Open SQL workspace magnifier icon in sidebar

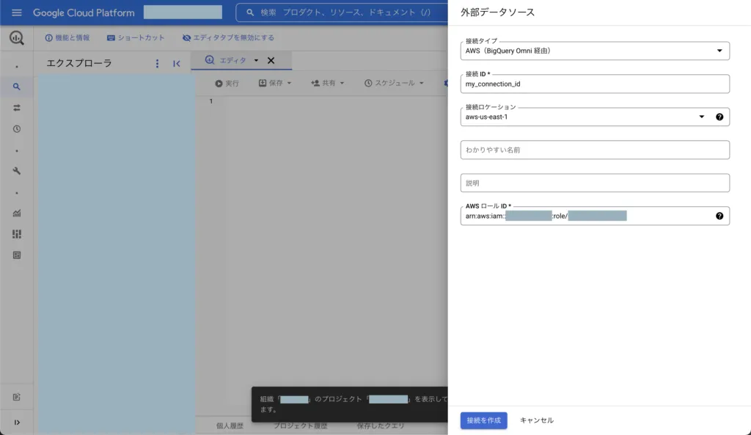[17, 87]
